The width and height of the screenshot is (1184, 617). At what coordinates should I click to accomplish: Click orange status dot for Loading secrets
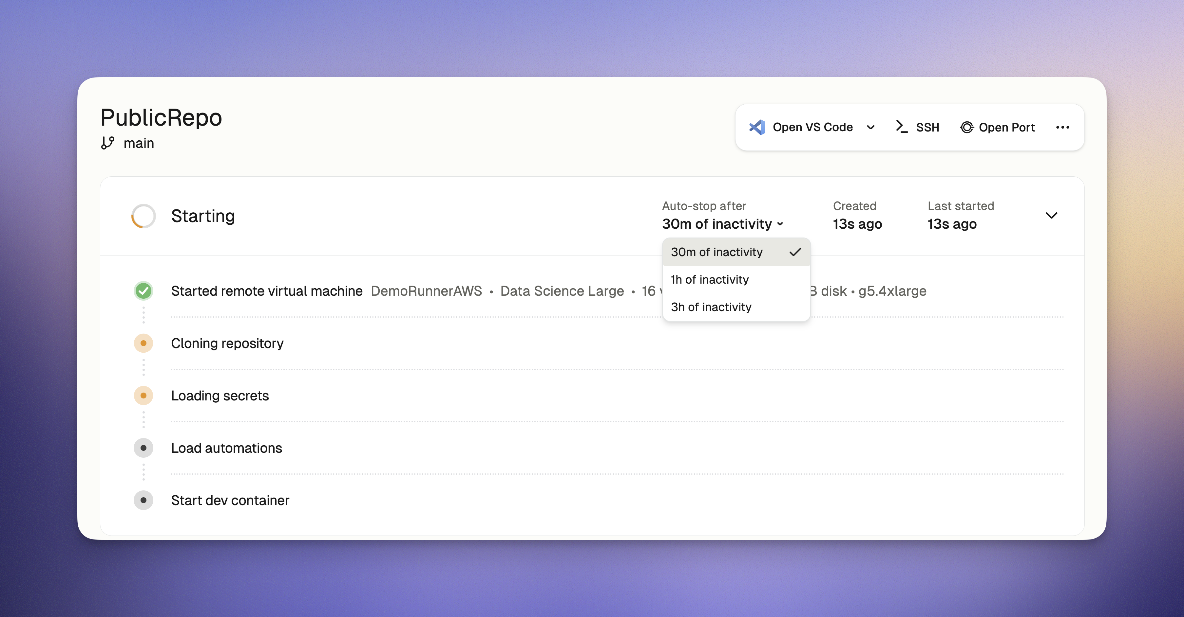143,396
